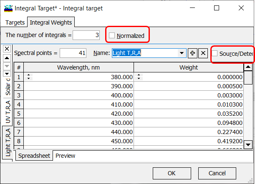Click the X icon above vertical tabs
This screenshot has height=184, width=255.
point(7,49)
